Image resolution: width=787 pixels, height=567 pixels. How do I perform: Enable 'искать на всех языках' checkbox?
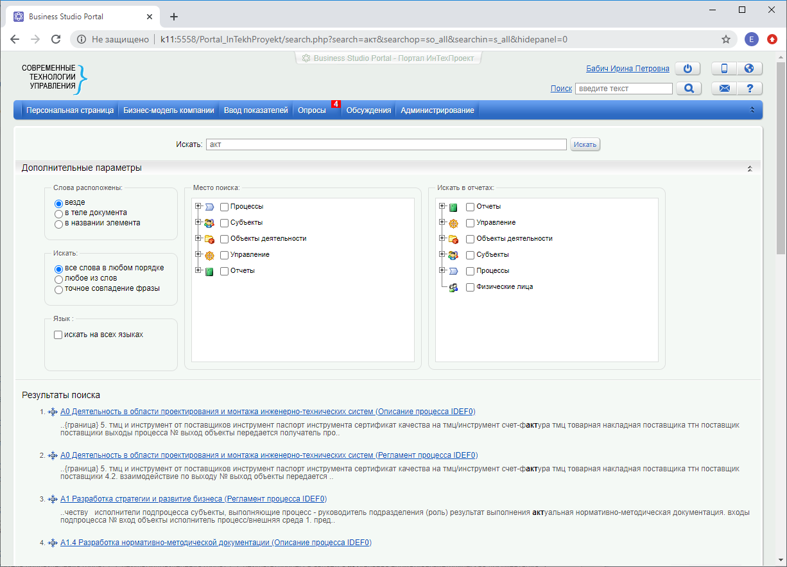(x=58, y=335)
